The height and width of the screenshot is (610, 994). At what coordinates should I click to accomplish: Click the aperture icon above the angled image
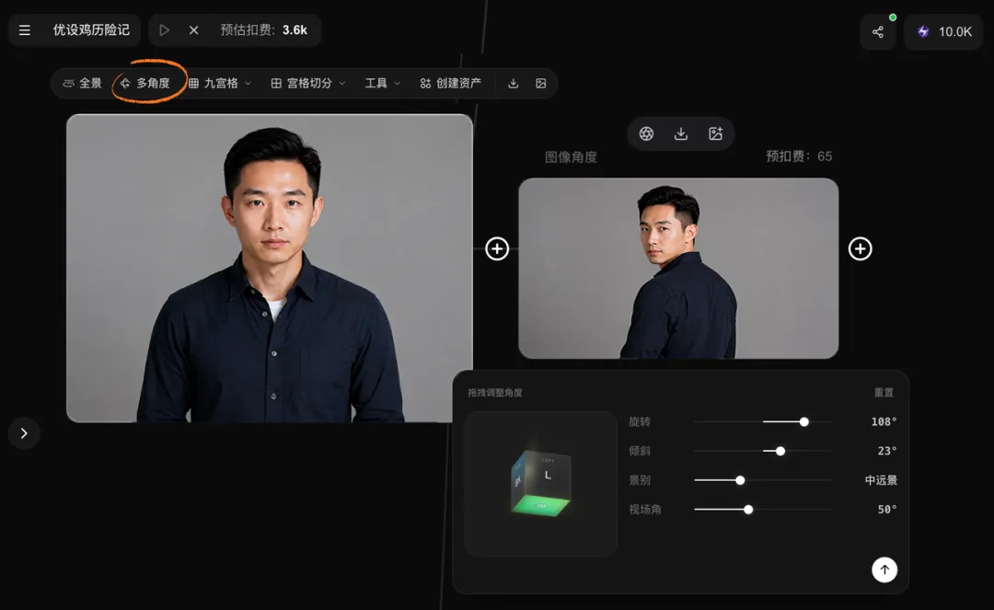(646, 133)
